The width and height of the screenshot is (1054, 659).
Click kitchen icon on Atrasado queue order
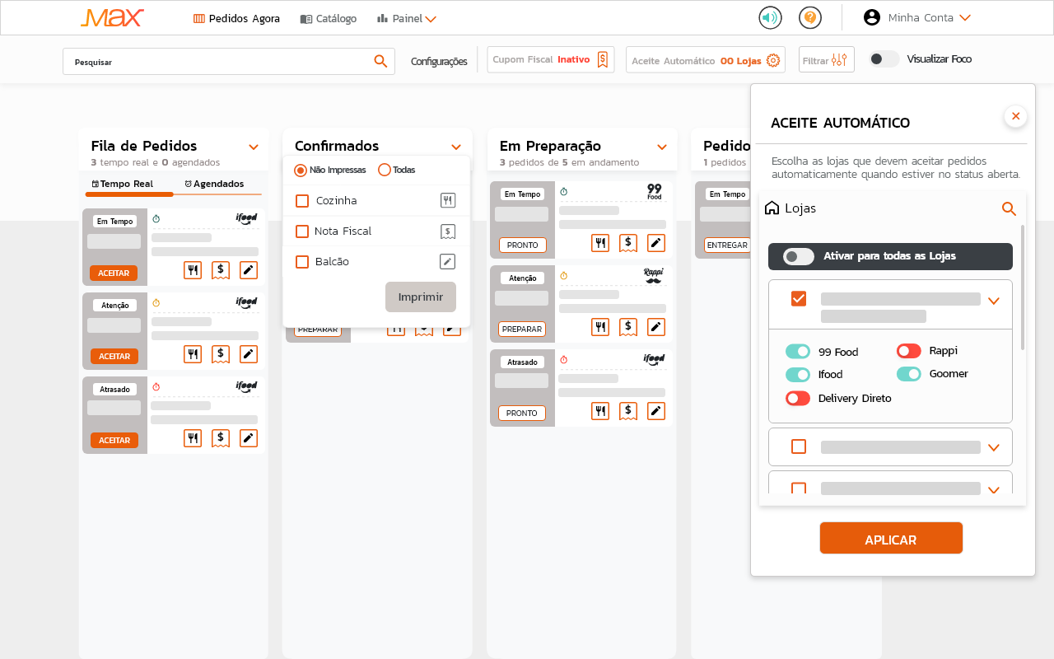coord(193,438)
